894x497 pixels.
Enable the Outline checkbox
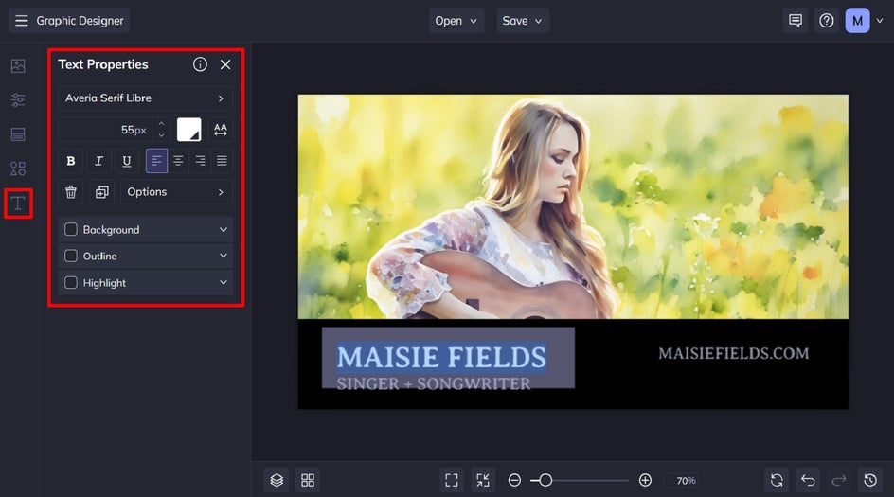click(x=71, y=256)
